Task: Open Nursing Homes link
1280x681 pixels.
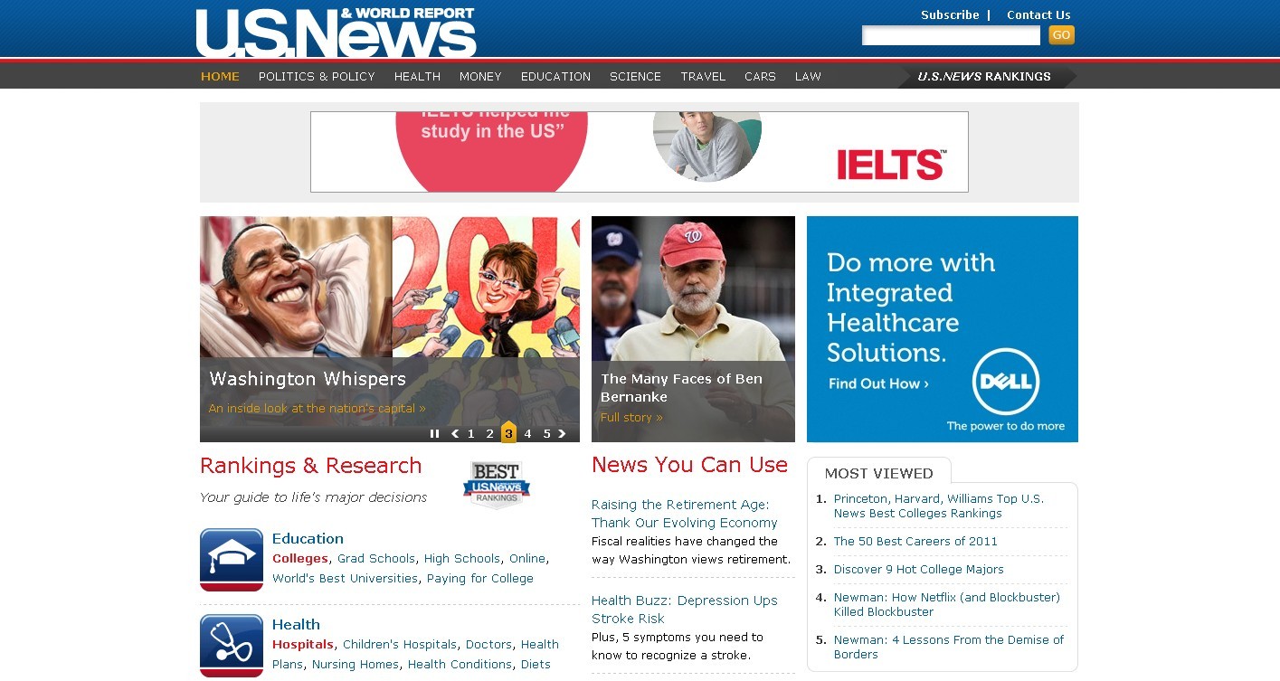Action: [356, 664]
